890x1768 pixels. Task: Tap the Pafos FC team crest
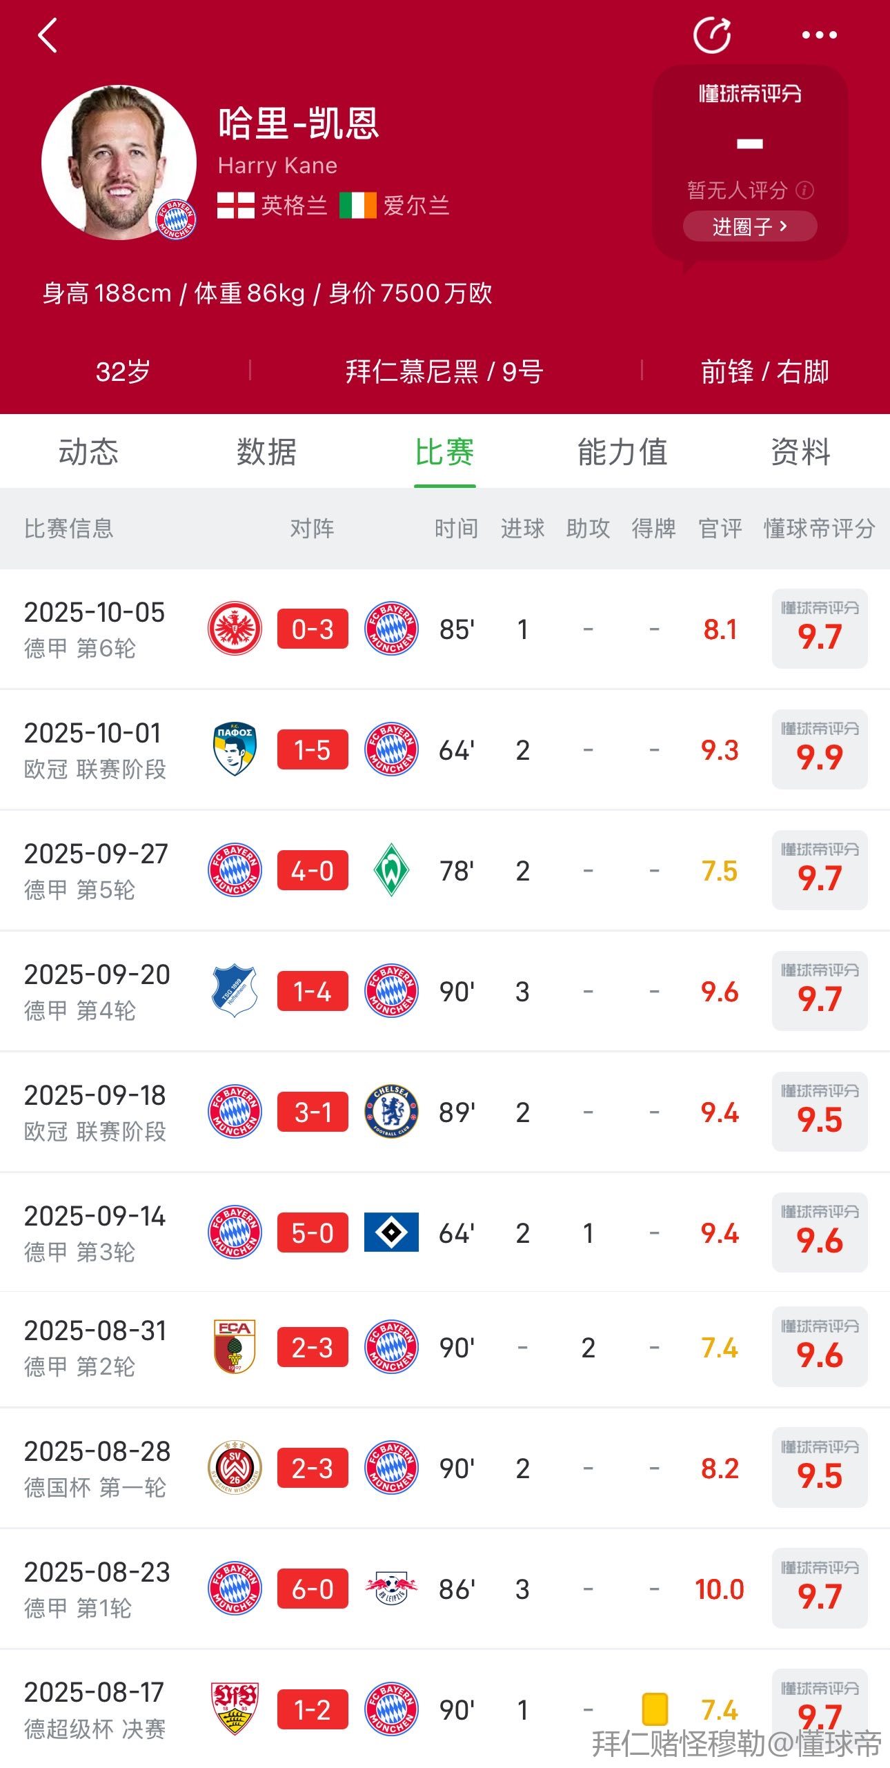[235, 749]
